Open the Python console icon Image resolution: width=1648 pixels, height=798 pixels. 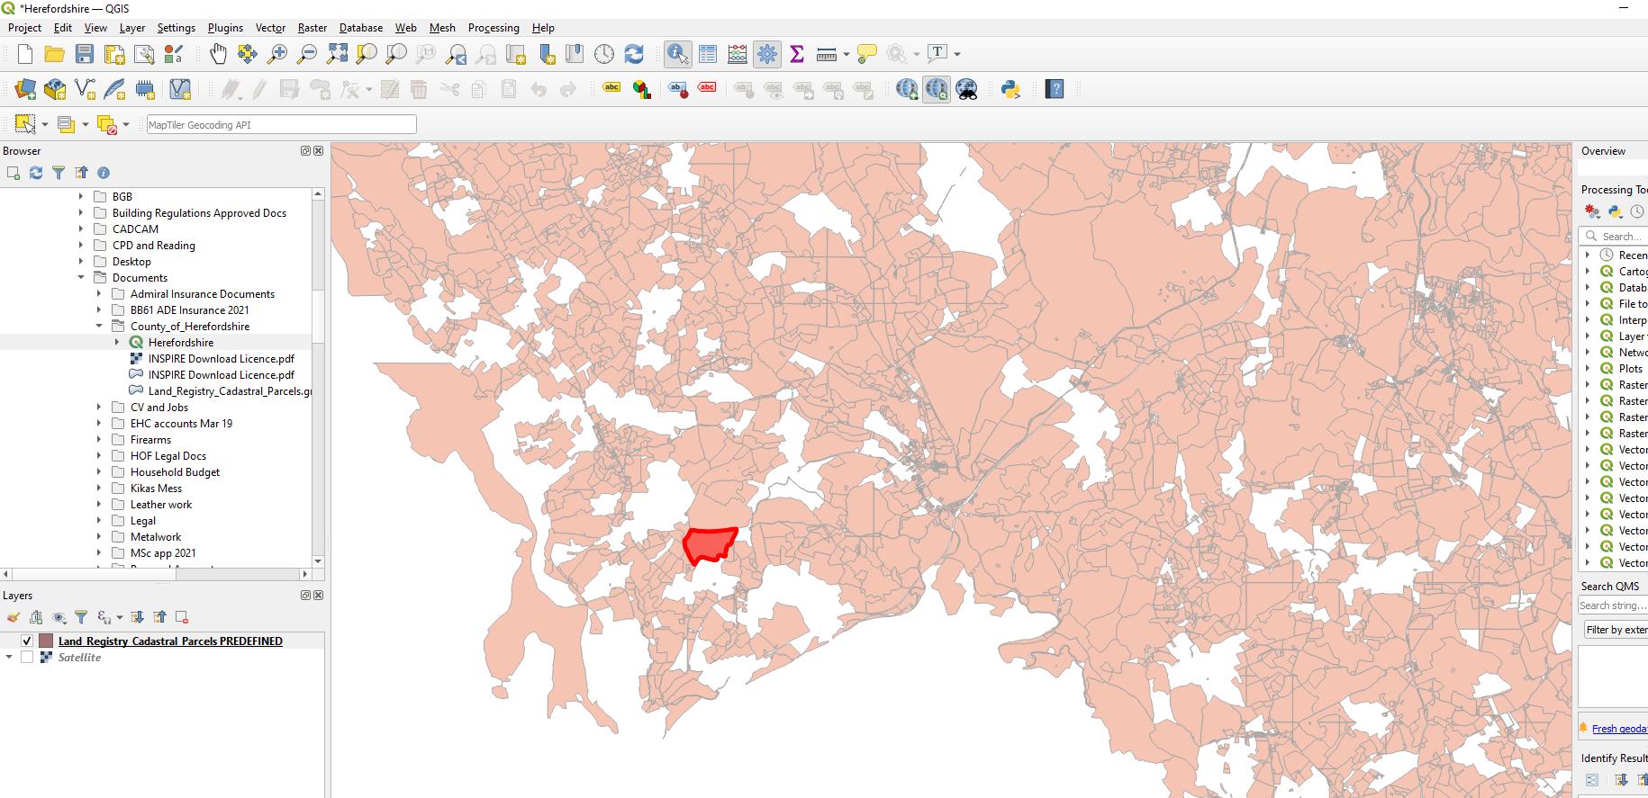1010,89
